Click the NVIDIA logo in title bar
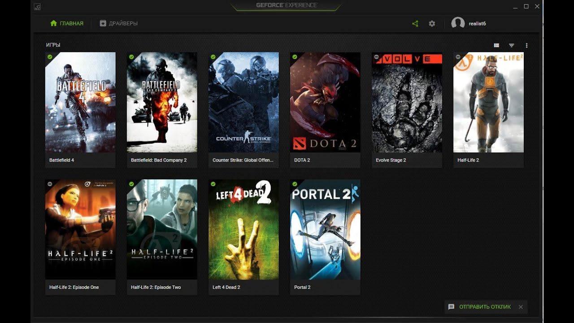Screen dimensions: 574x323 pyautogui.click(x=37, y=6)
